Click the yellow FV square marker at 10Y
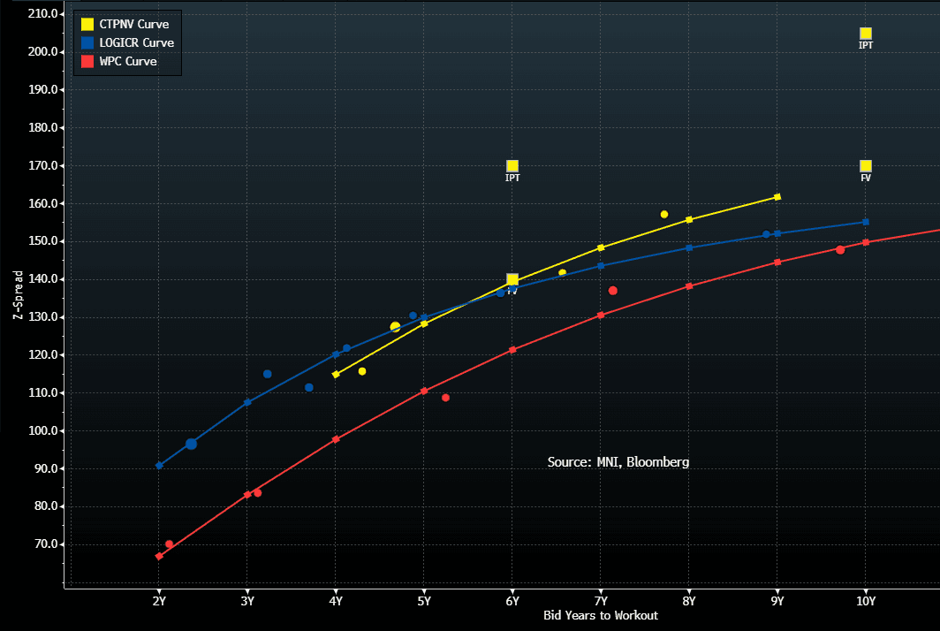The height and width of the screenshot is (631, 940). [x=866, y=166]
